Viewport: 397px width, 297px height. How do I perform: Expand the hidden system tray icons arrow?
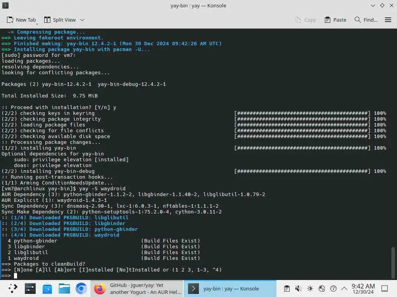point(344,288)
